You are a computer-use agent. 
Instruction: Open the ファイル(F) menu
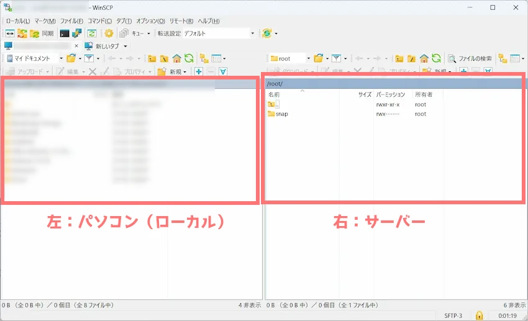pos(71,21)
